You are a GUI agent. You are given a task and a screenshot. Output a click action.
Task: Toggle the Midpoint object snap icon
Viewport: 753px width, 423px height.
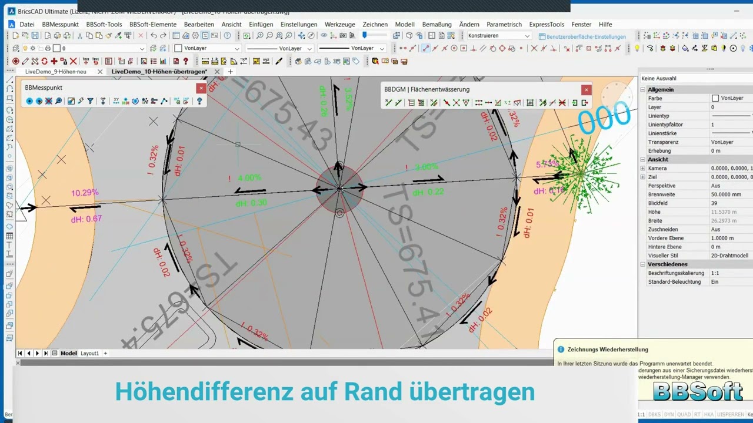click(x=435, y=48)
